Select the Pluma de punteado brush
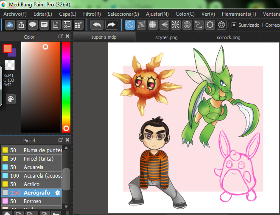Screen dimensions: 280x215 coord(31,150)
